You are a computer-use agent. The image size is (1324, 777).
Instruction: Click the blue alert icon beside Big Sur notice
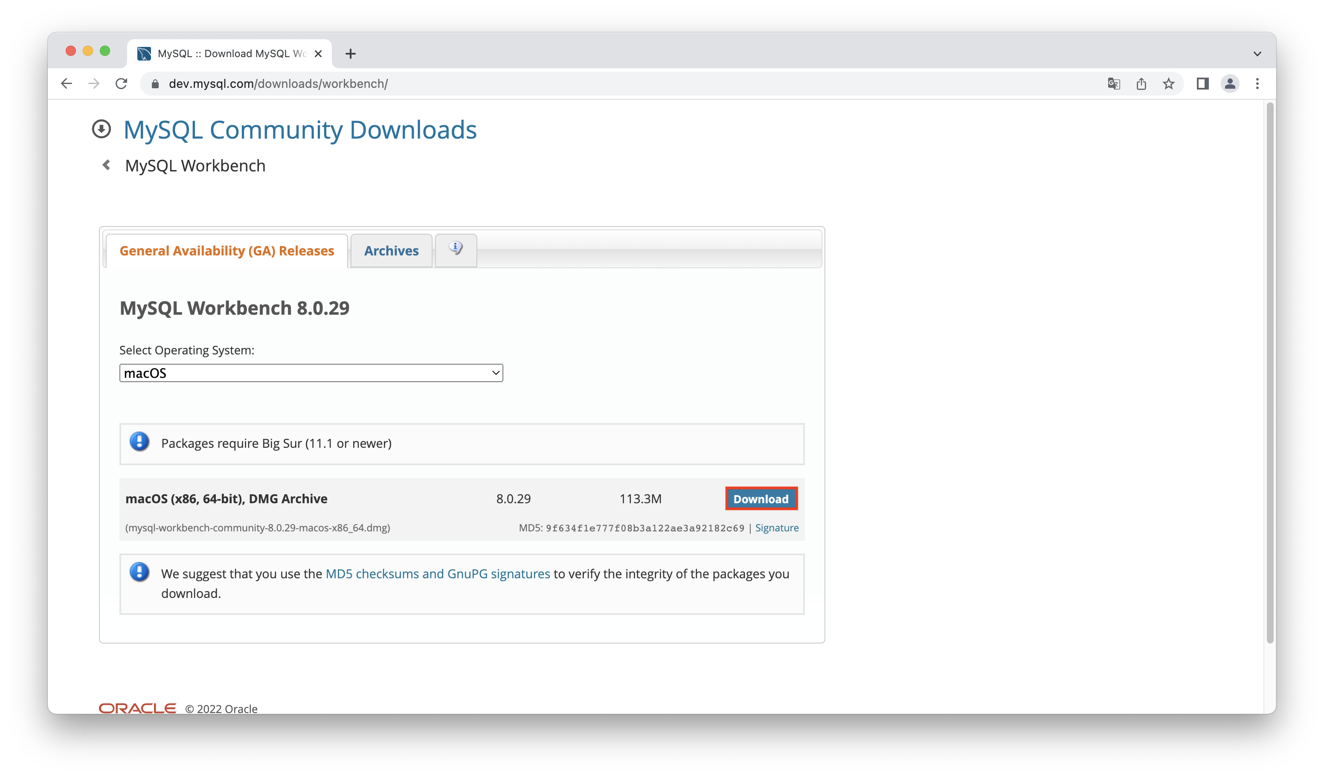[x=139, y=442]
